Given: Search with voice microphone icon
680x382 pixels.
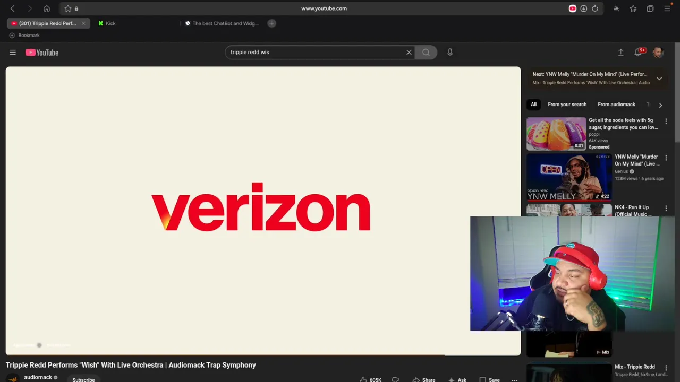Looking at the screenshot, I should click(450, 52).
